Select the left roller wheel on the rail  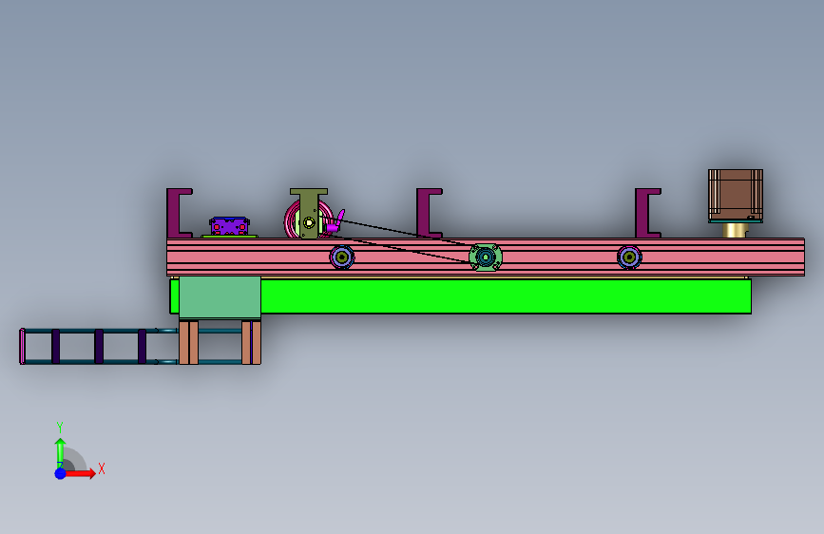[x=342, y=257]
